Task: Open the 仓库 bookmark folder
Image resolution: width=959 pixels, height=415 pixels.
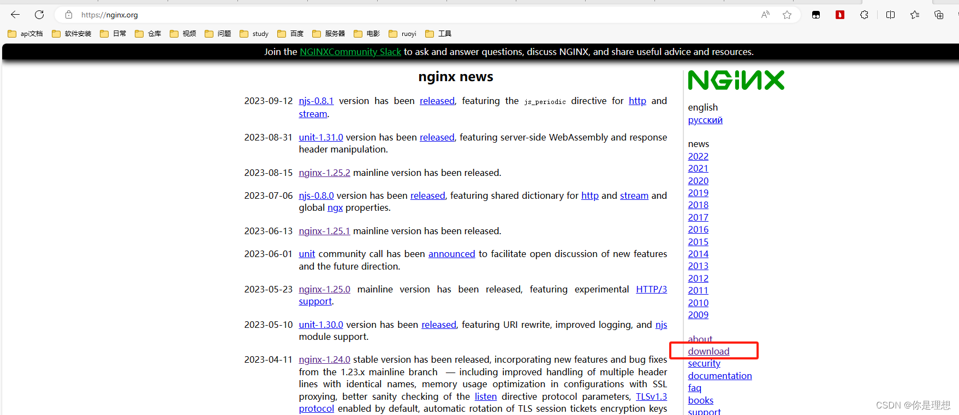Action: [148, 34]
